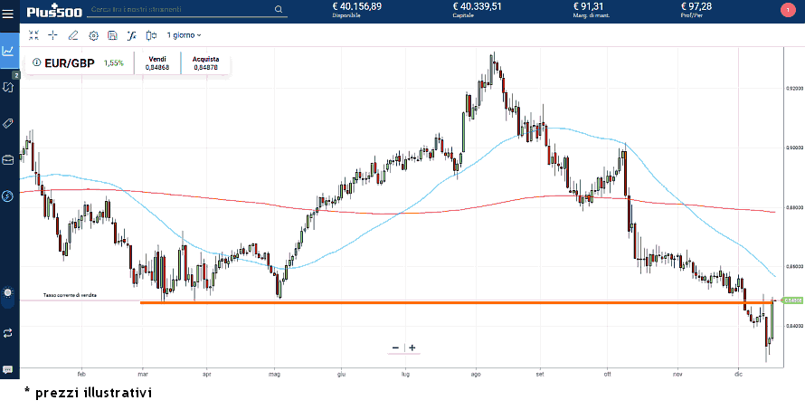Open the candlestick chart type selector
Viewport: 805px width, 410px height.
click(151, 35)
